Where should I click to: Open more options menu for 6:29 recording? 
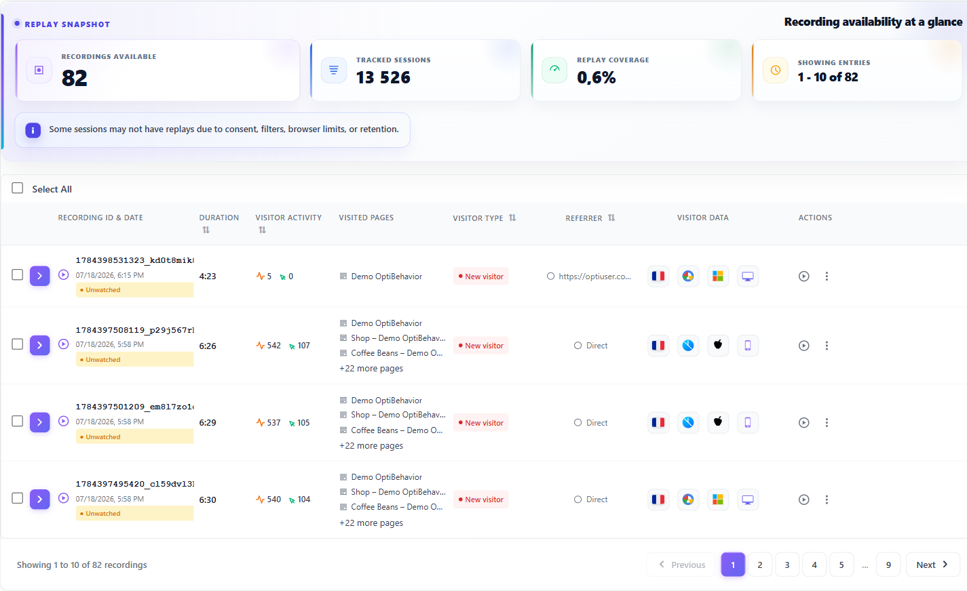(x=827, y=423)
